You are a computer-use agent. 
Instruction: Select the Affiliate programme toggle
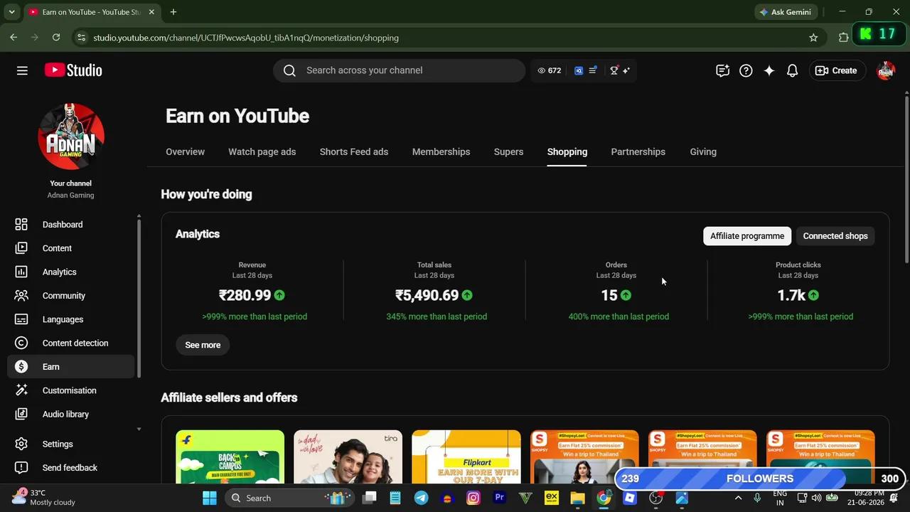point(747,236)
